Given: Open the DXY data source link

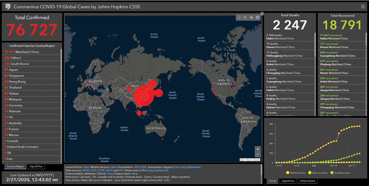Looking at the screenshot, I should [x=121, y=170].
